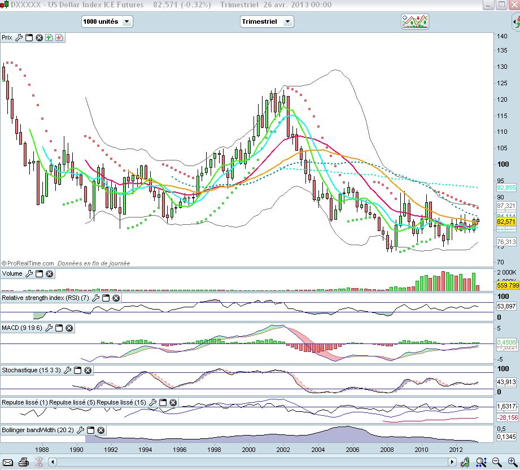This screenshot has width=520, height=470.
Task: Click the 76,313 price axis tag
Action: coord(506,242)
